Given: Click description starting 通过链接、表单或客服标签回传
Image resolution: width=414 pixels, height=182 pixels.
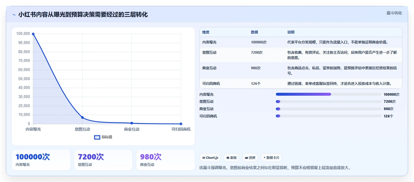Looking at the screenshot, I should pyautogui.click(x=339, y=84).
